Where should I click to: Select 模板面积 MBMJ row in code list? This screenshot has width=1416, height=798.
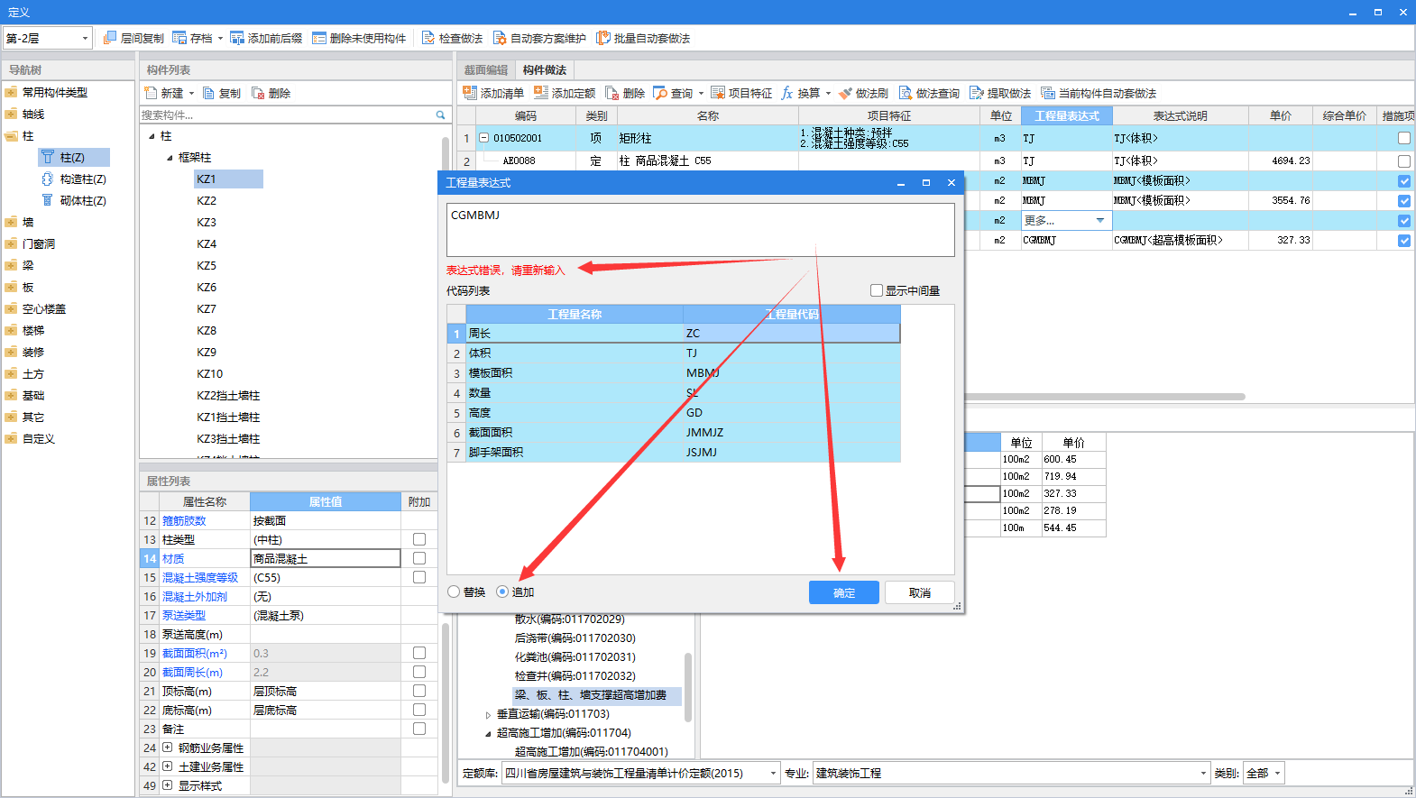tap(674, 373)
